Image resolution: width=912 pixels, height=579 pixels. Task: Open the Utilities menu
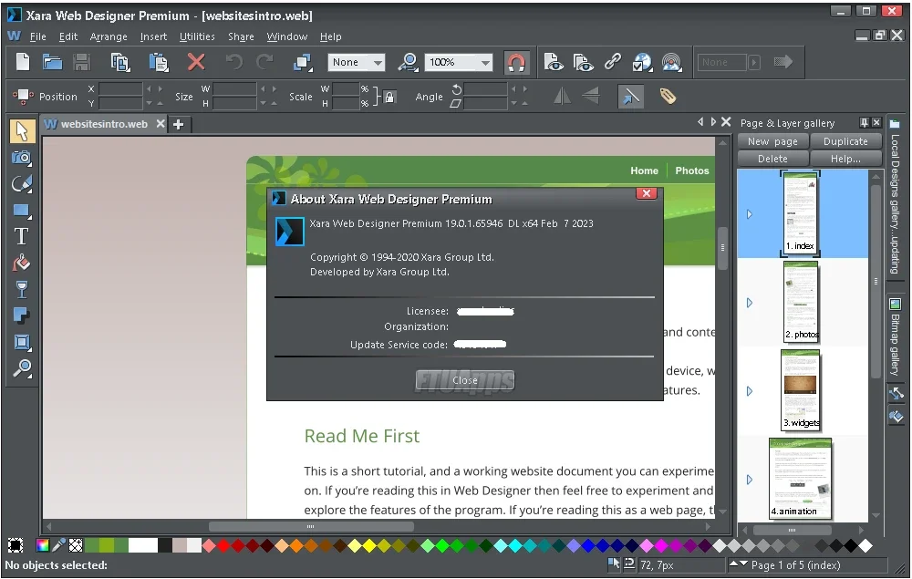tap(197, 36)
